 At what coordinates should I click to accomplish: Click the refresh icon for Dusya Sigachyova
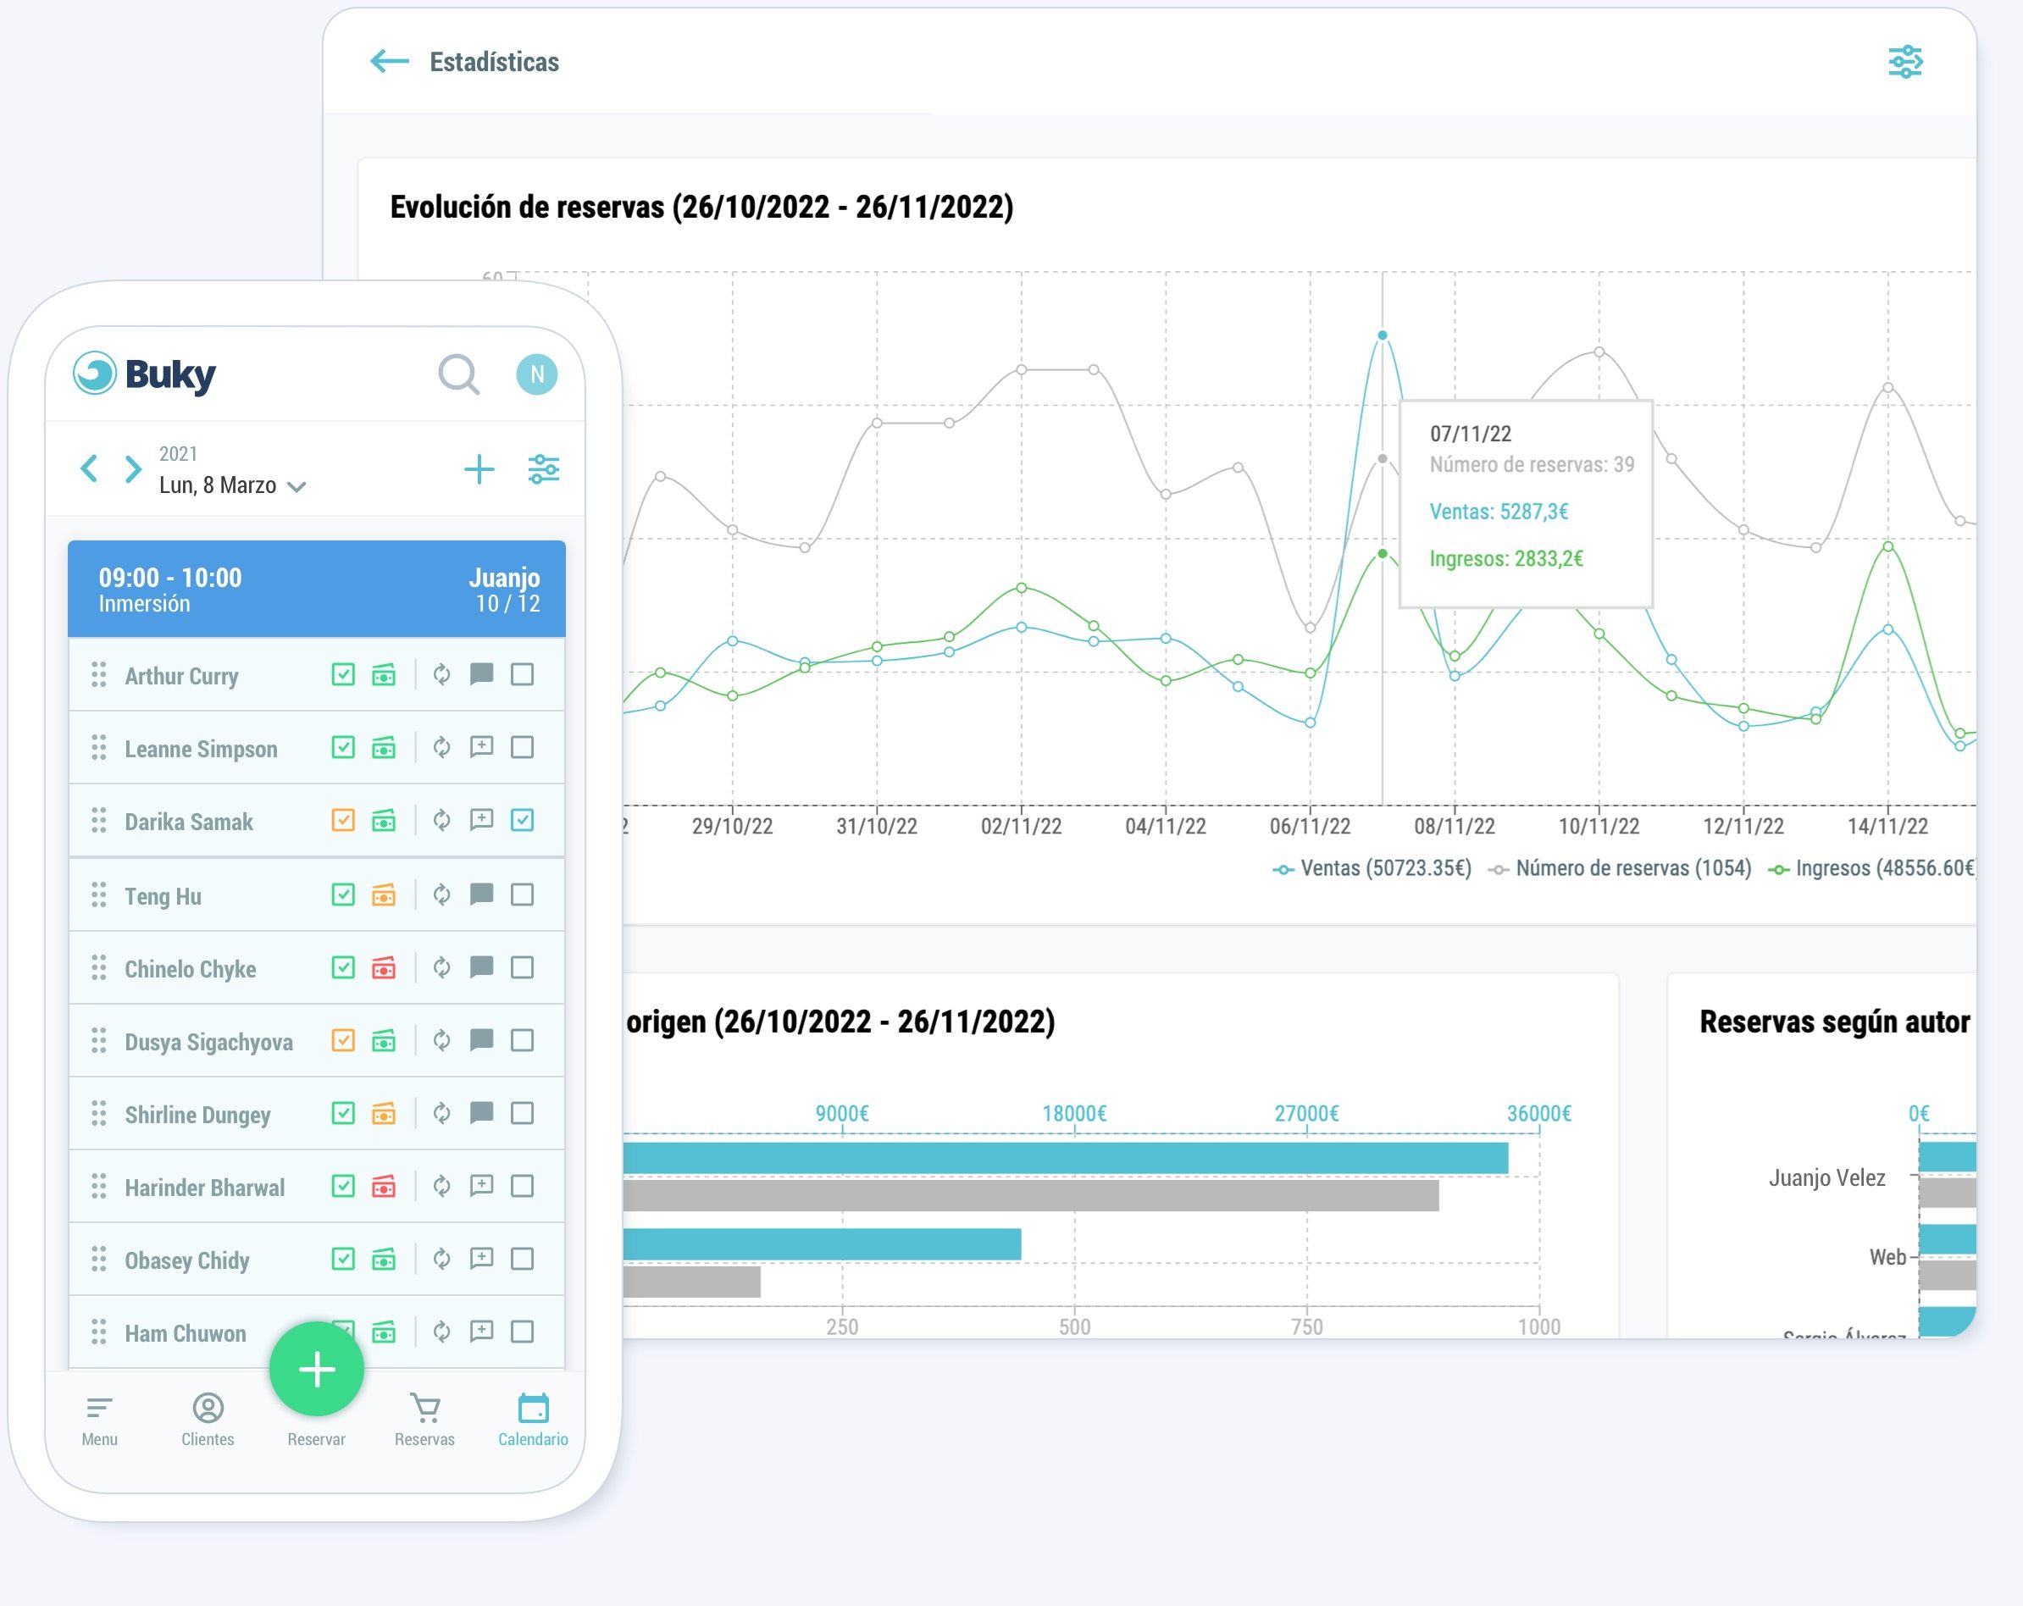click(x=442, y=1040)
